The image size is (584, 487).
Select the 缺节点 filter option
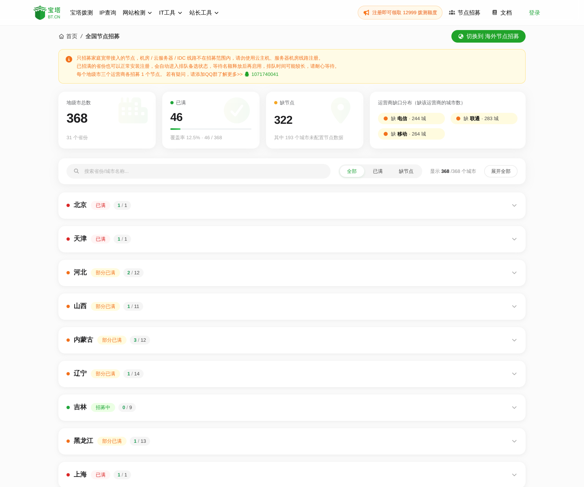(406, 171)
